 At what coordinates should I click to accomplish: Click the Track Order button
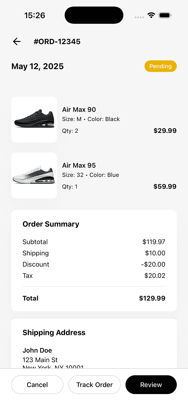coord(94,385)
